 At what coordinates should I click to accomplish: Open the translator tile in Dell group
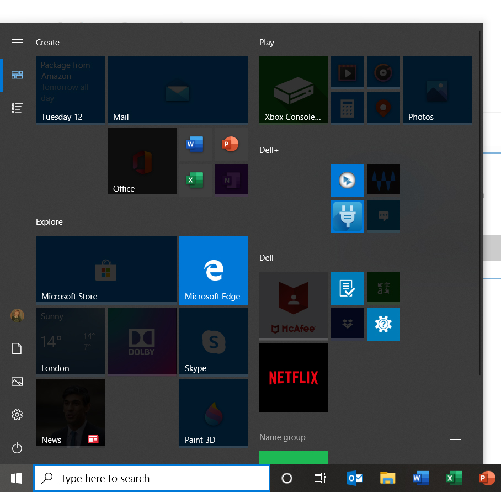point(383,287)
